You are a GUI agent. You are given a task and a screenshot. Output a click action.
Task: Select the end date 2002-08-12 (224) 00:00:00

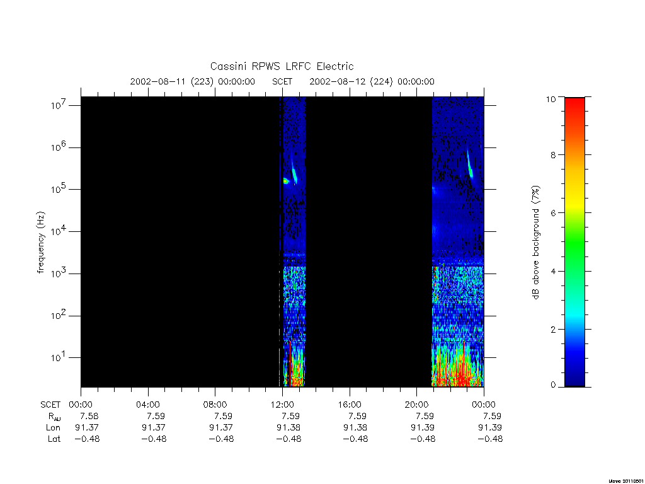tap(372, 81)
